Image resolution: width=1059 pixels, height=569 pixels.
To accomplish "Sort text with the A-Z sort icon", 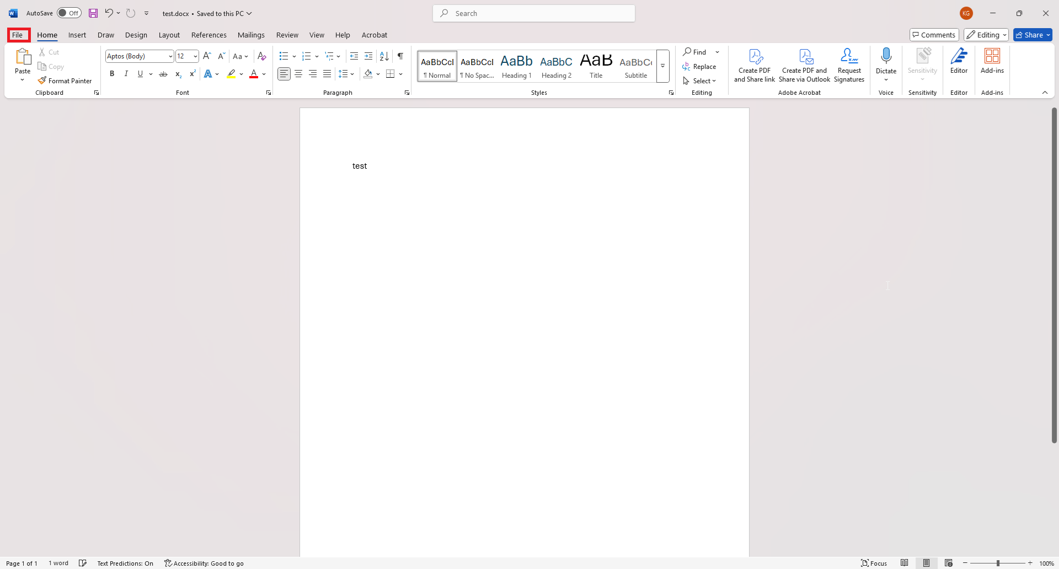I will tap(384, 56).
